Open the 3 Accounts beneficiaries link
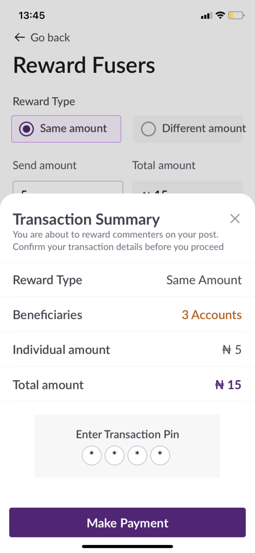The height and width of the screenshot is (553, 255). click(212, 315)
